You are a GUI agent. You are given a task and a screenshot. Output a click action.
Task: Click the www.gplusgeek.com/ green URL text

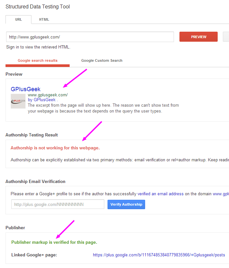(48, 95)
